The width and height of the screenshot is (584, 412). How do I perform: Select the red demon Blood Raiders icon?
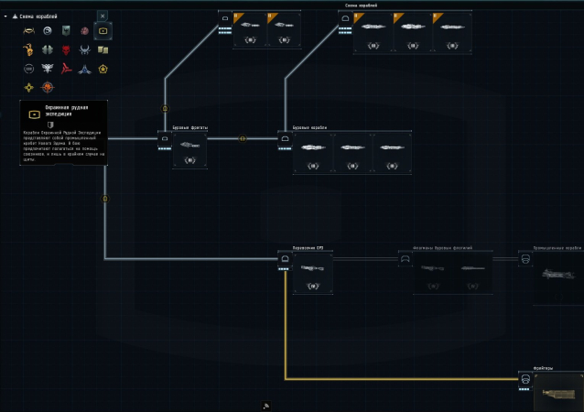click(x=66, y=49)
